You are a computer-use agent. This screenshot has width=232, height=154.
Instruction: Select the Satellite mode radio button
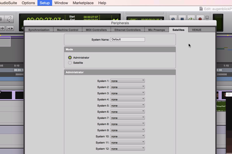pyautogui.click(x=70, y=63)
